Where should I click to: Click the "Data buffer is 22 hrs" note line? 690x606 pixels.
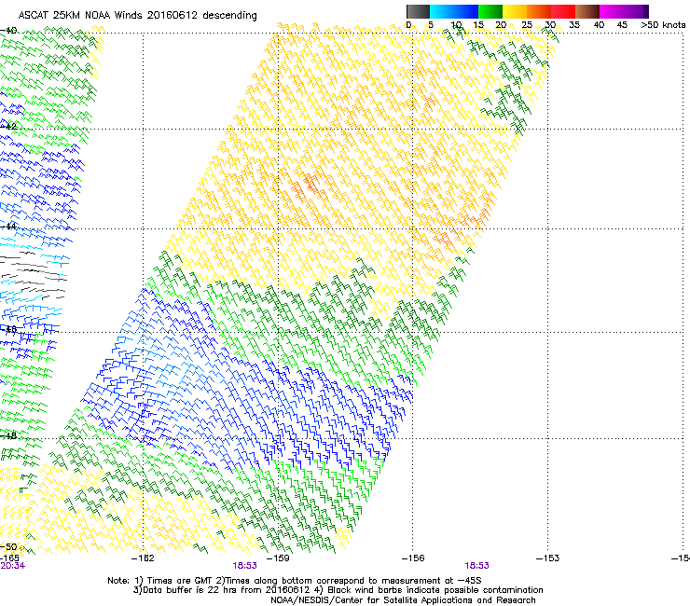[x=338, y=590]
